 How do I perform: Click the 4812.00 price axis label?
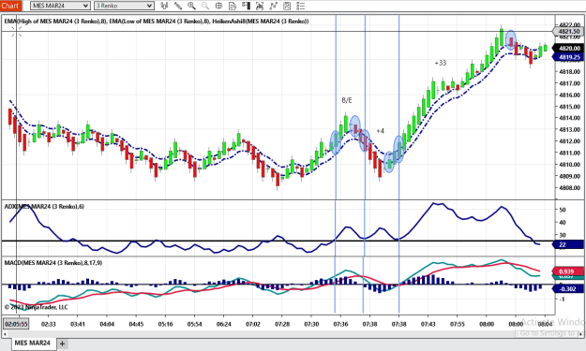tap(569, 141)
